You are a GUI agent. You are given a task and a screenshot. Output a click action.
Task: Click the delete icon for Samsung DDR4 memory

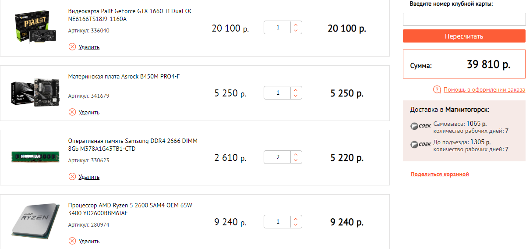click(x=72, y=177)
